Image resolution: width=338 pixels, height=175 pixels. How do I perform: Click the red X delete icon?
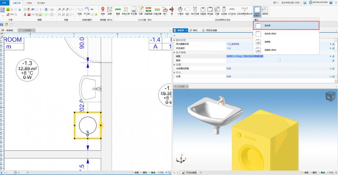[x=29, y=14]
